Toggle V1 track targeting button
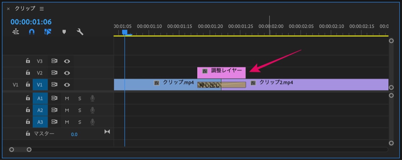 (40, 85)
